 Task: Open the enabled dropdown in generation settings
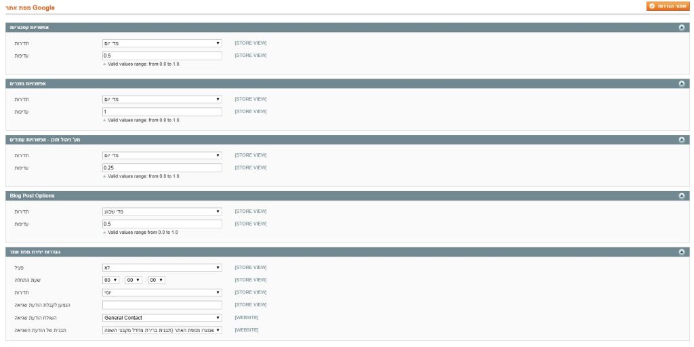tap(162, 268)
